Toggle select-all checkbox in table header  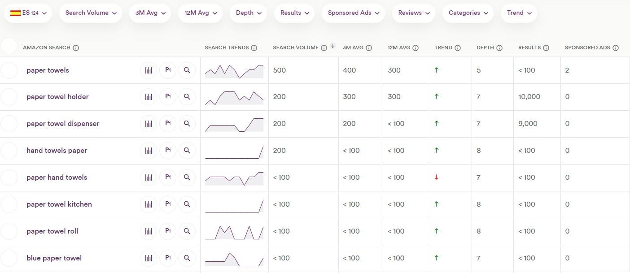pos(9,46)
